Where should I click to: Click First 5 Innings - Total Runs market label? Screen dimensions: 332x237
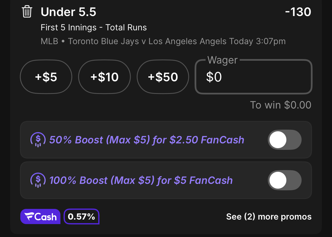tap(93, 28)
